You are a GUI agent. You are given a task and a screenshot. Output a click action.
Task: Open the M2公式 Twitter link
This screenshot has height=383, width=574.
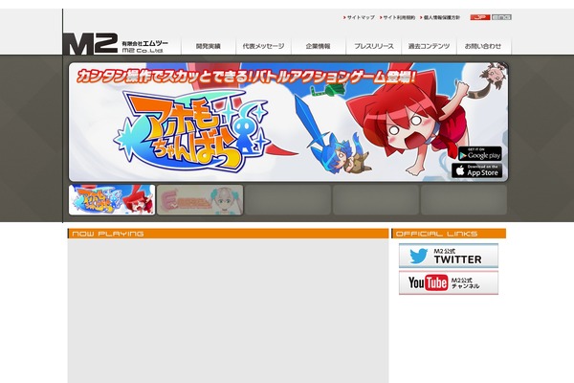pos(449,256)
